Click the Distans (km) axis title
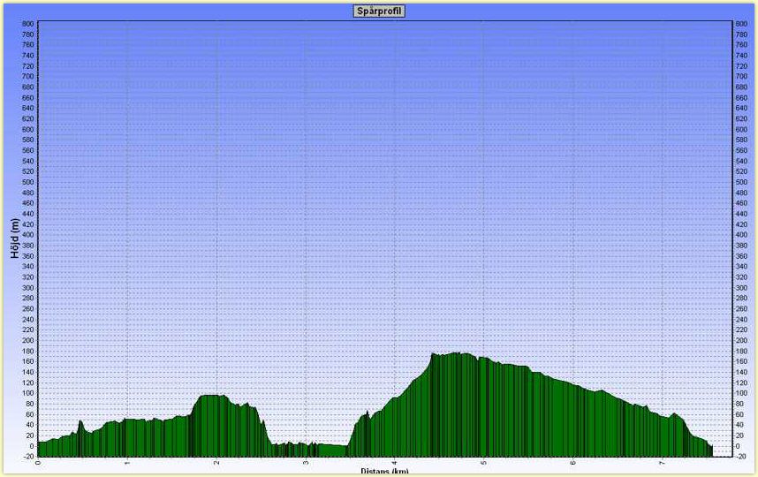Viewport: 758px width, 477px height. pyautogui.click(x=384, y=472)
